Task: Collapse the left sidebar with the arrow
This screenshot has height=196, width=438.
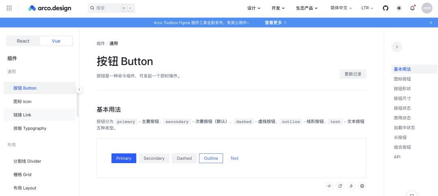Action: (x=79, y=89)
